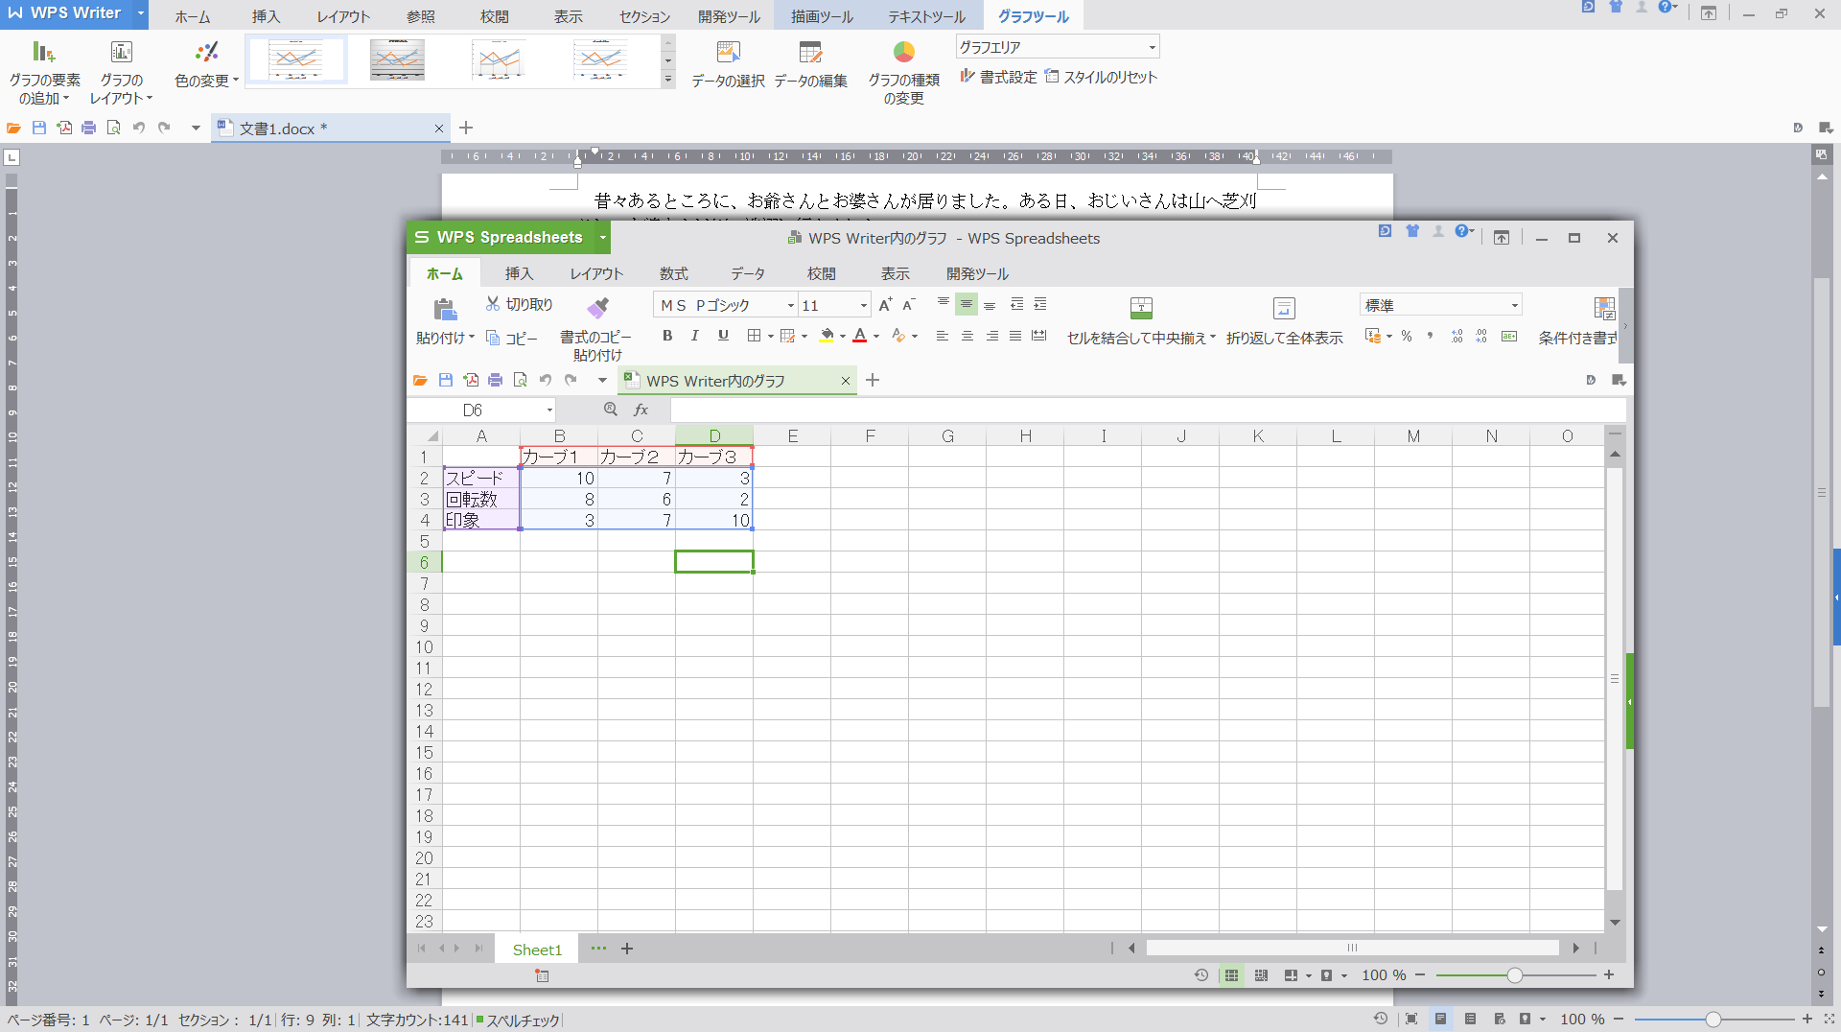Click the decrease font size icon
Image resolution: width=1841 pixels, height=1032 pixels.
click(909, 304)
